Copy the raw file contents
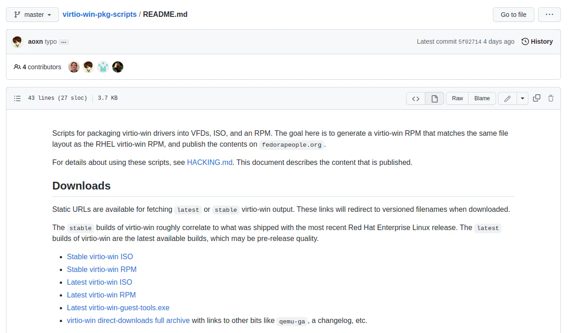570x333 pixels. pyautogui.click(x=537, y=98)
